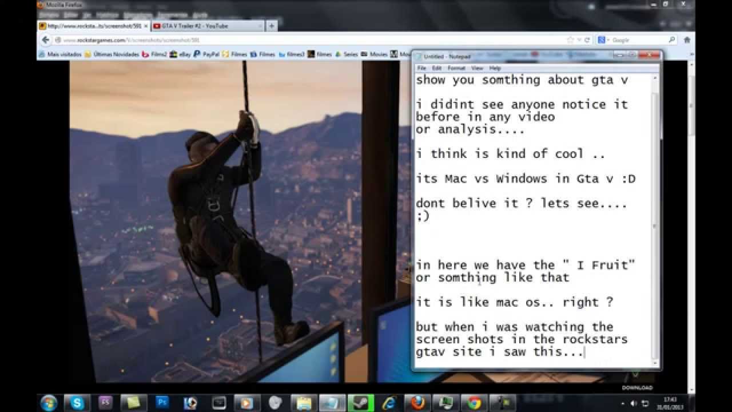Screen dimensions: 732x412
Task: Bookmark this page with the star icon
Action: coord(570,40)
